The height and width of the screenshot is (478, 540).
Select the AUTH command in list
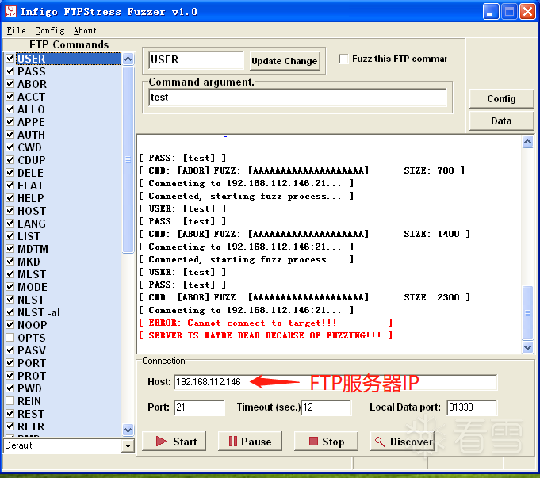click(x=32, y=135)
